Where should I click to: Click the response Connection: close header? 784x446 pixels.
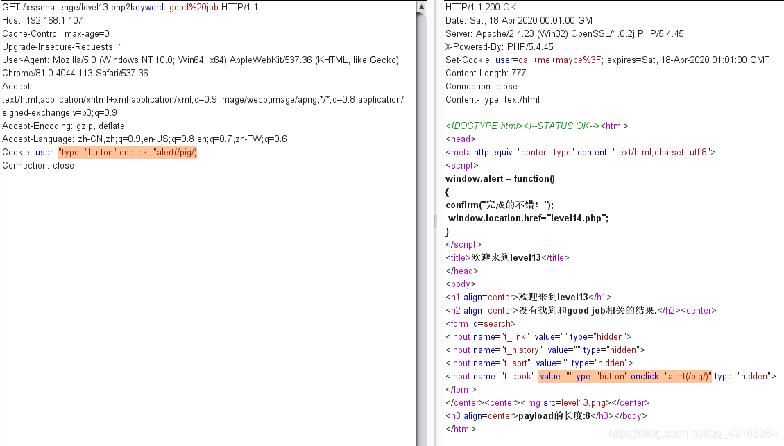point(481,87)
